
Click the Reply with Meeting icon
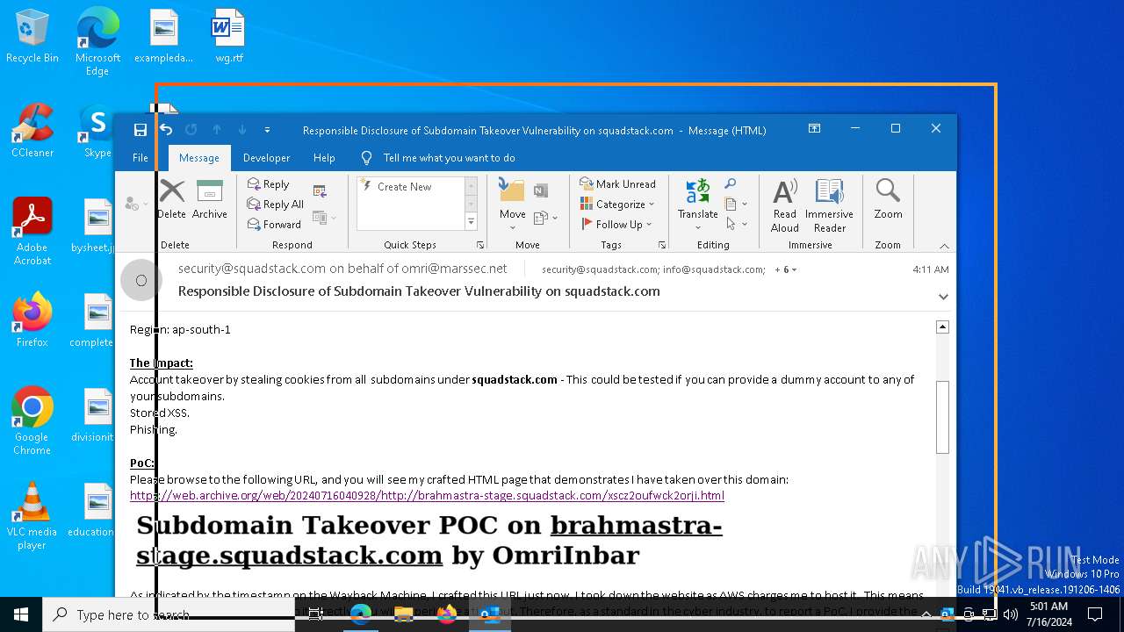320,190
